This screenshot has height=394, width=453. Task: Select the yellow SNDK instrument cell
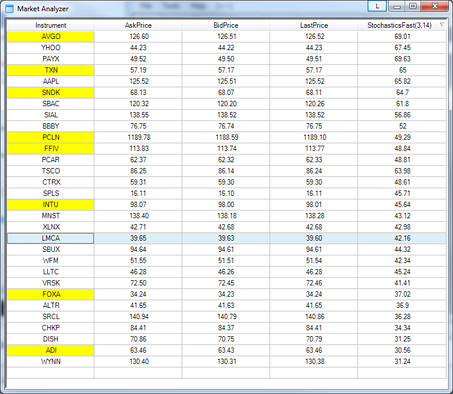click(51, 93)
